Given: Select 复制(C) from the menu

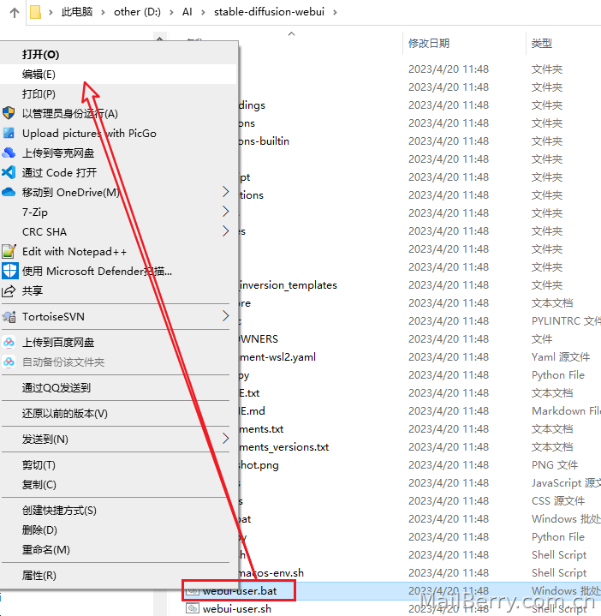Looking at the screenshot, I should click(x=118, y=484).
